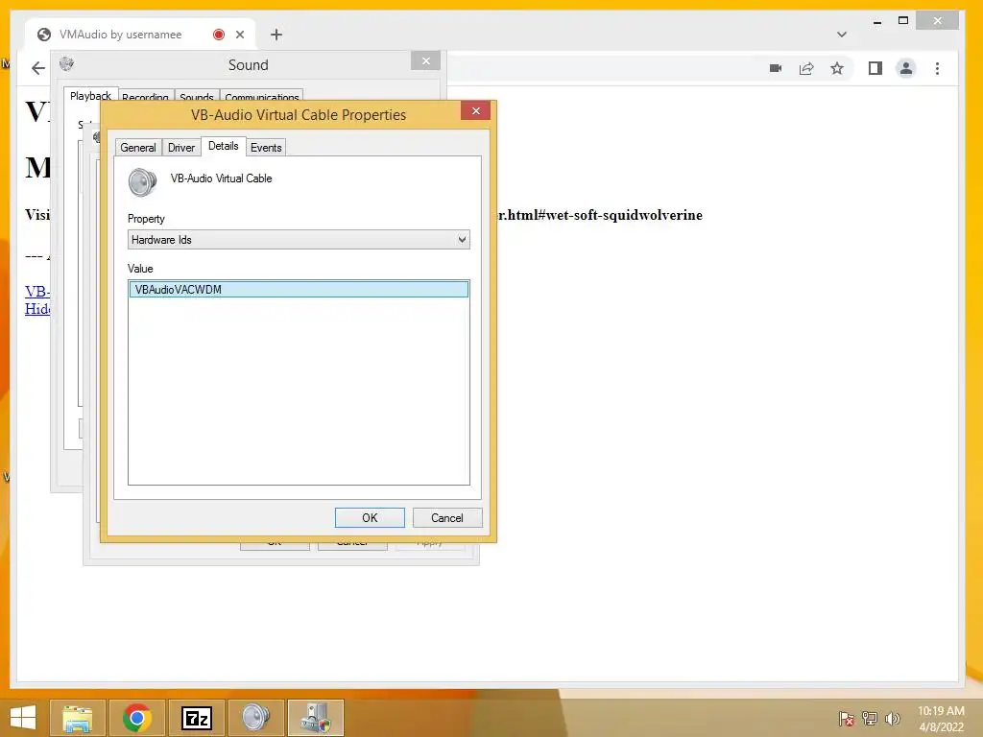Open a new browser tab

click(x=276, y=35)
